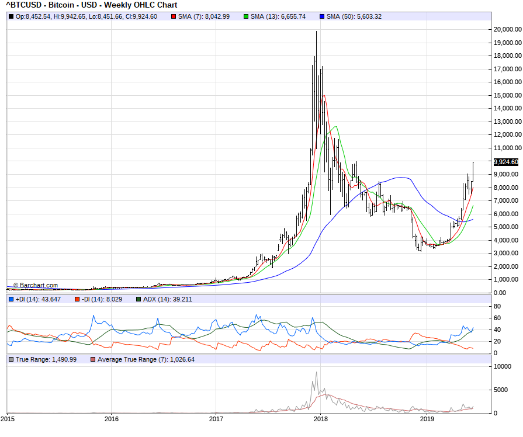Image resolution: width=523 pixels, height=437 pixels.
Task: Click the 20,000.00 price axis label
Action: pyautogui.click(x=508, y=29)
